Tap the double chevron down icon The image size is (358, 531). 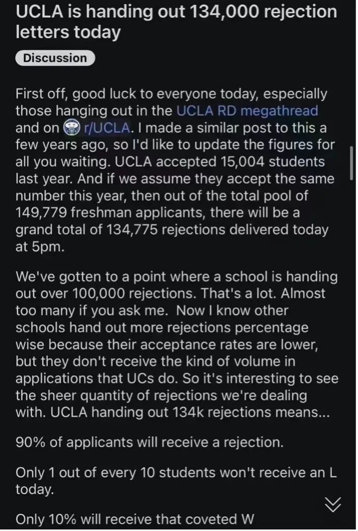point(333,505)
